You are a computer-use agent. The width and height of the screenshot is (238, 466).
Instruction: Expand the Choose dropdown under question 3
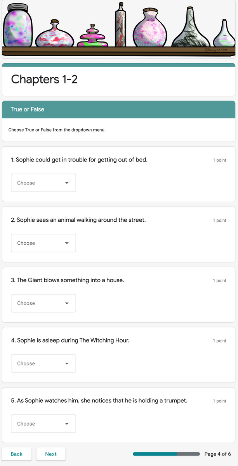[43, 303]
